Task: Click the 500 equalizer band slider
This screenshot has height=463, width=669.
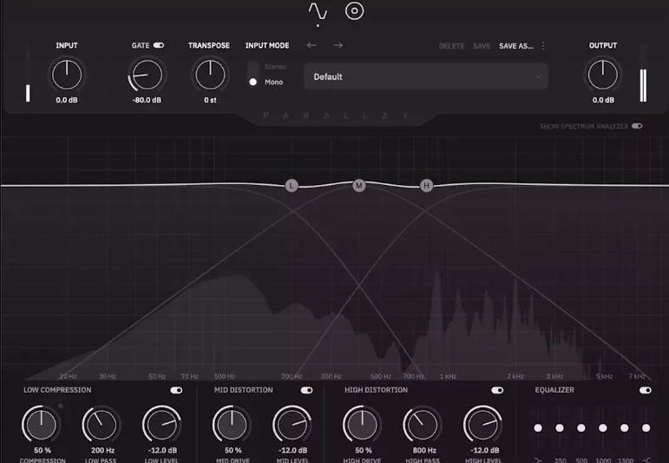Action: (581, 428)
